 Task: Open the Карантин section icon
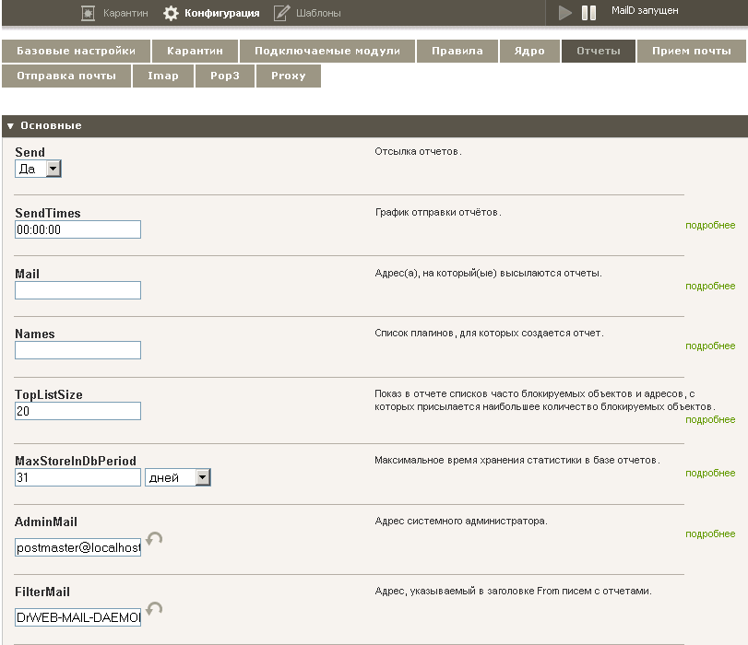[x=88, y=13]
